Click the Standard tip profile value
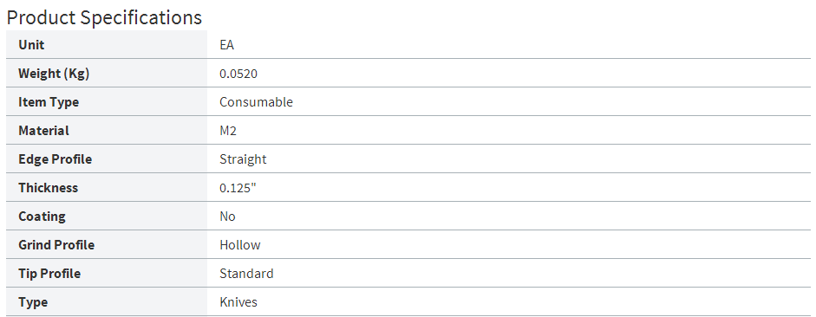816x317 pixels. tap(246, 274)
